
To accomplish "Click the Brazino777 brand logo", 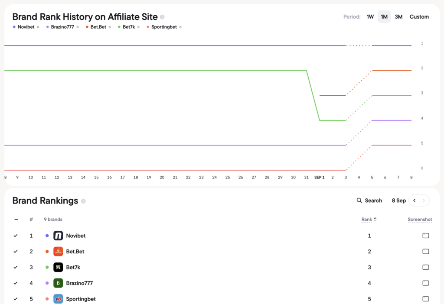I will [58, 283].
